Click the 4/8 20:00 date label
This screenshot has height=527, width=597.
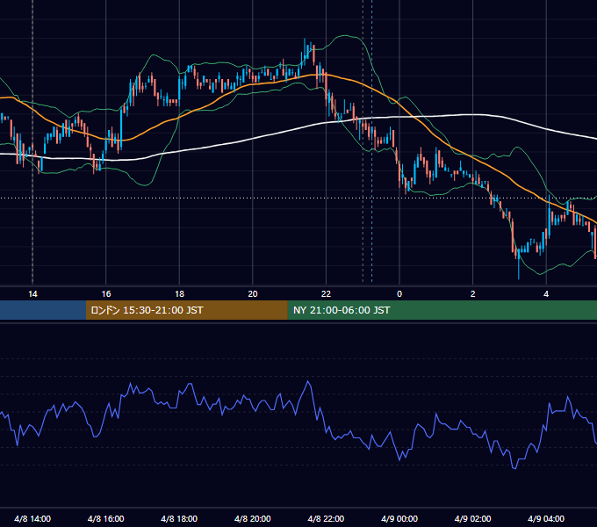click(x=253, y=519)
